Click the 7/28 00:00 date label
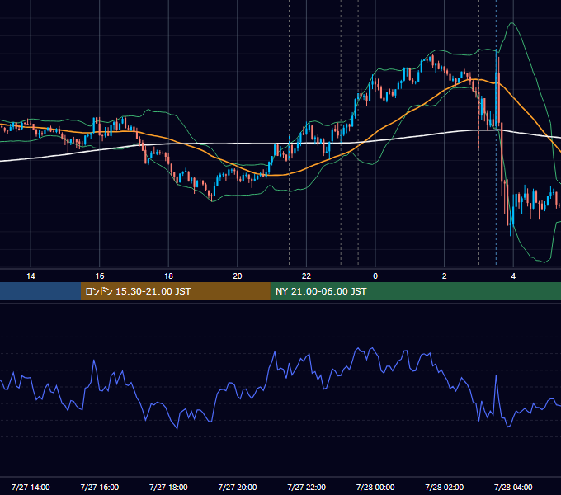Viewport: 561px width, 495px height. [375, 487]
